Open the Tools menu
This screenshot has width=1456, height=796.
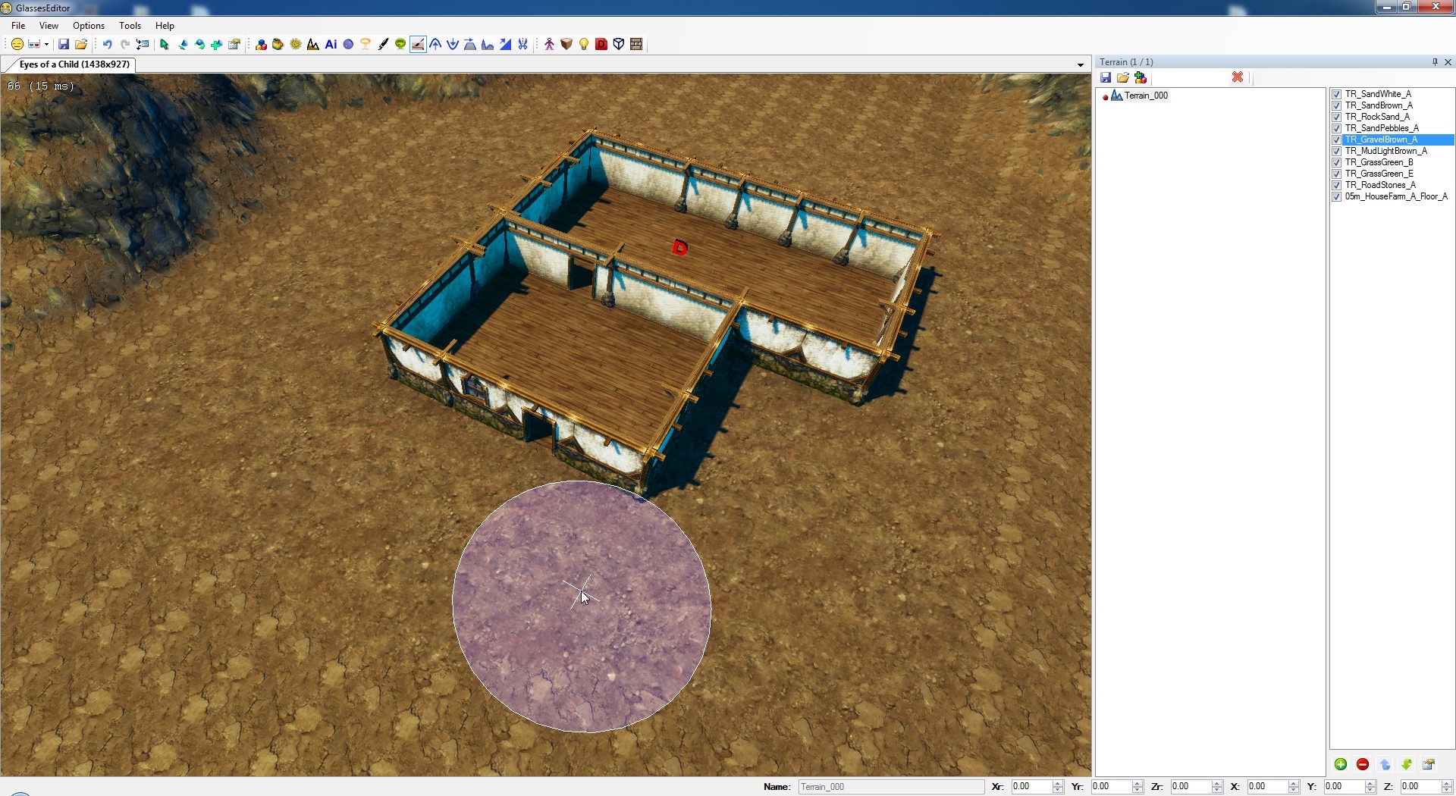tap(130, 26)
